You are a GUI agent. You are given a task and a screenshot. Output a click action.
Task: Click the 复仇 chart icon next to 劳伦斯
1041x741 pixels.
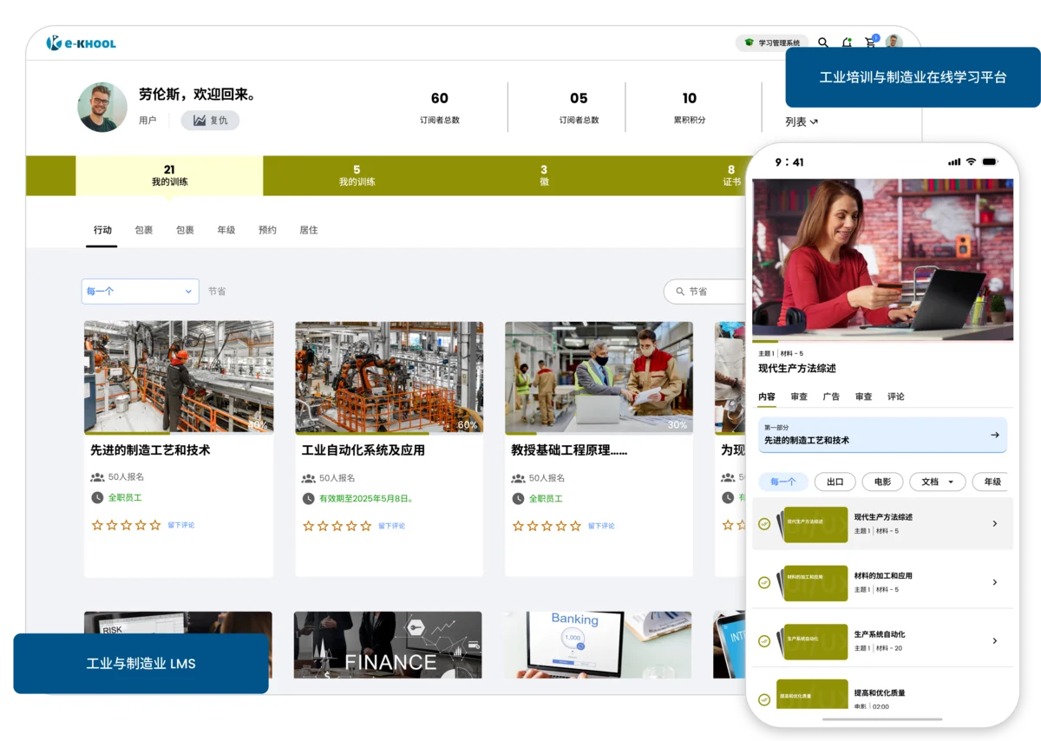pos(201,120)
